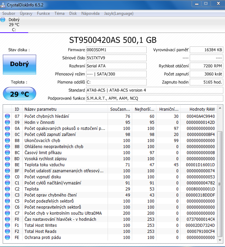Click the status orb for row C1
This screenshot has height=247, width=225.
(7, 183)
